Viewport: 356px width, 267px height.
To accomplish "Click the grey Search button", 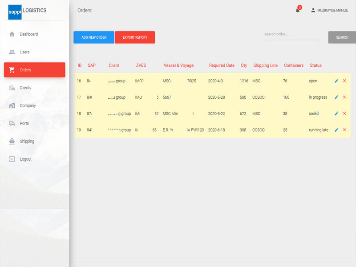I will [342, 37].
